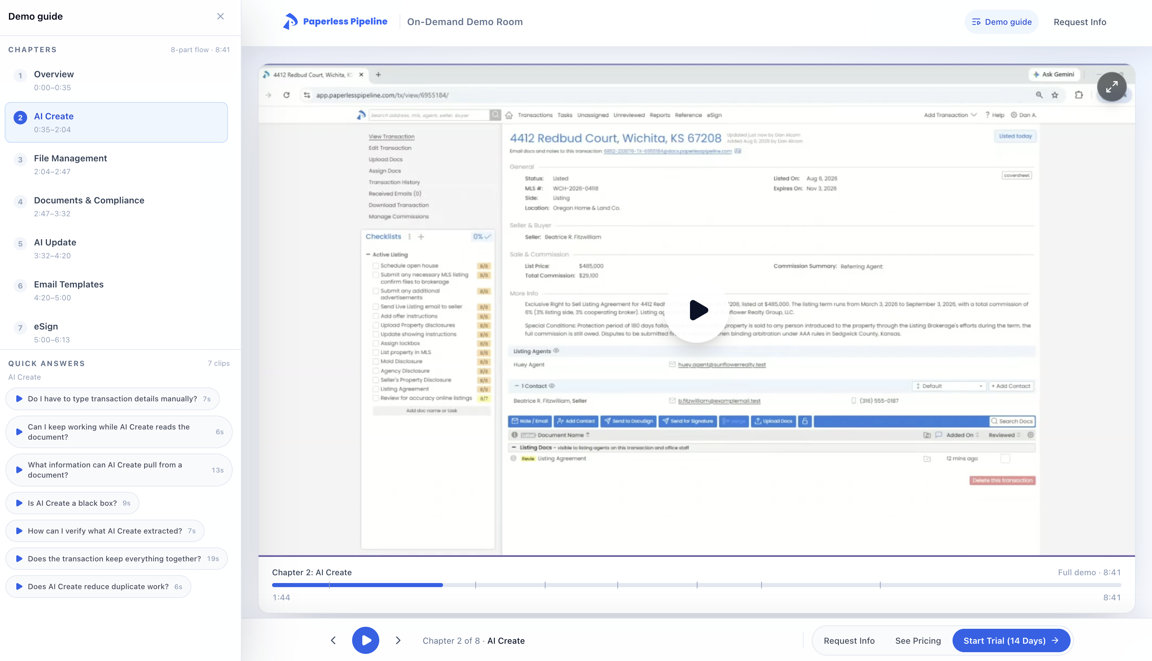Check the 'Mold Disclosure' task

tap(376, 361)
